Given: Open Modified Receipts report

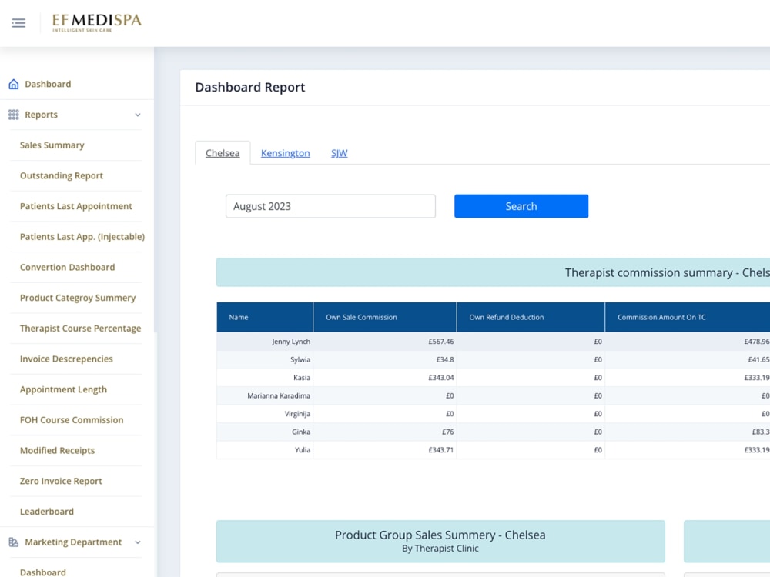Looking at the screenshot, I should [x=58, y=450].
